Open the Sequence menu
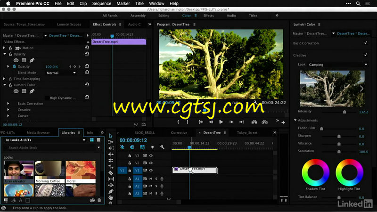This screenshot has width=377, height=212. pos(102,3)
